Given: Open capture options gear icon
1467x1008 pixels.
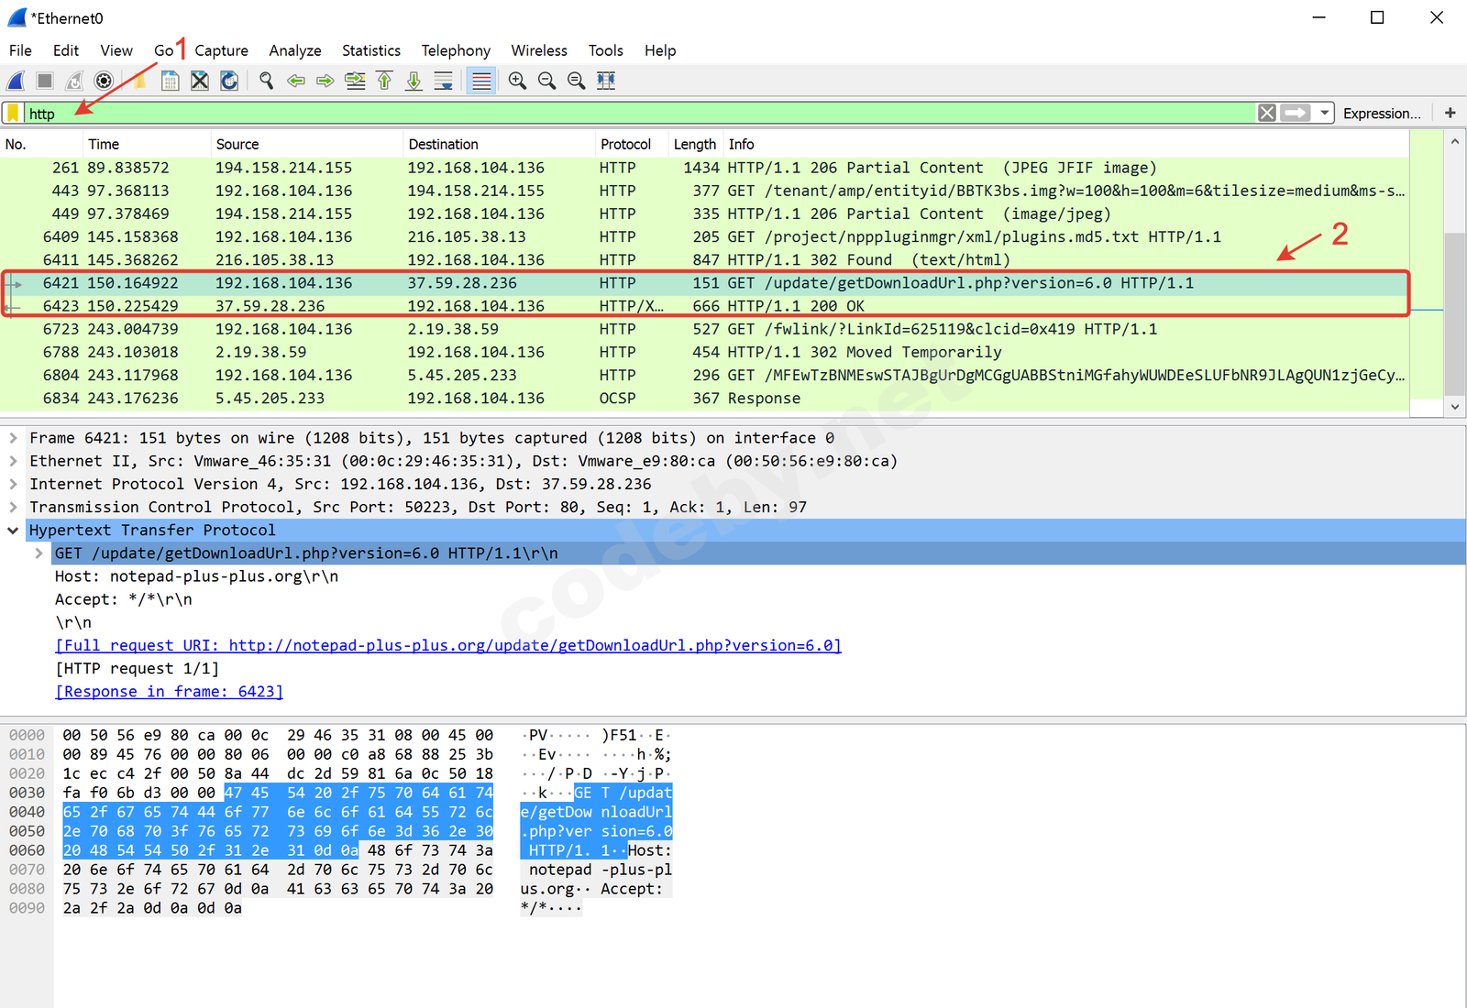Looking at the screenshot, I should pos(104,81).
